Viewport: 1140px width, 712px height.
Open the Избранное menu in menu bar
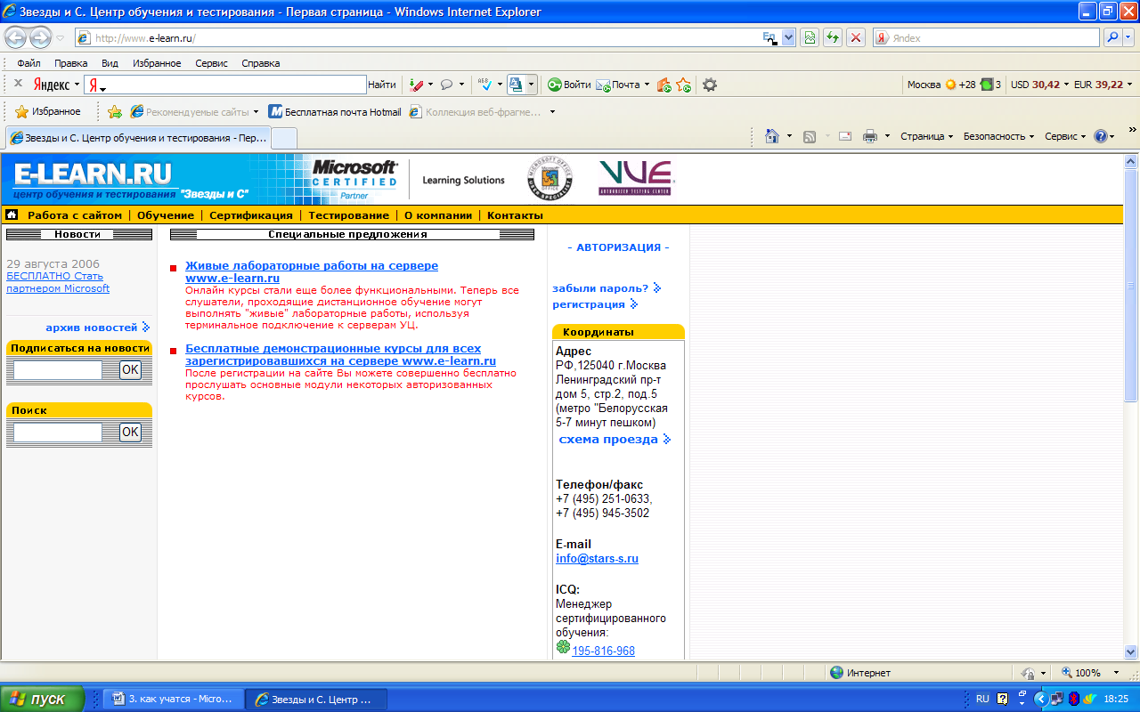tap(157, 63)
